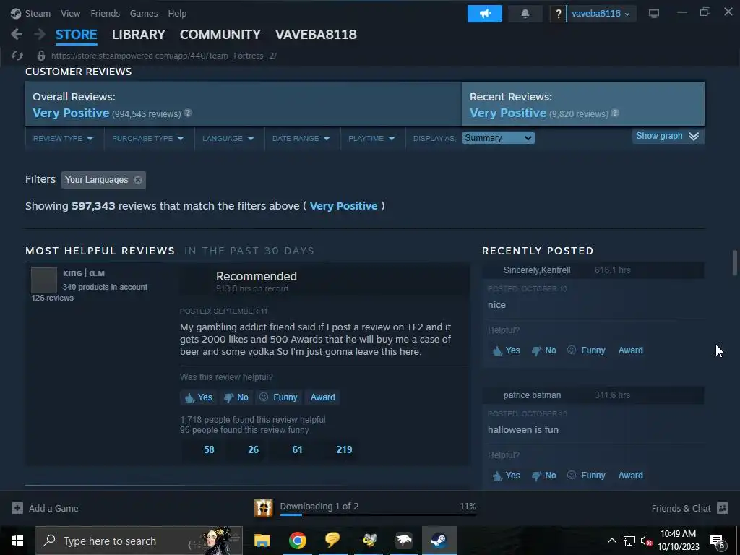Vote Yes on Sincerely,Kentrell review

pos(506,350)
